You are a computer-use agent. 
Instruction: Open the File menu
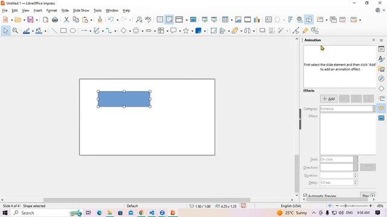tap(5, 11)
